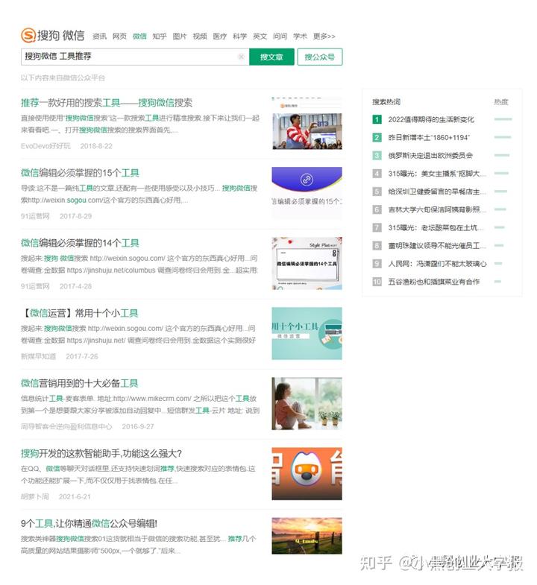Open result 微信编辑必须掌握的15个工具
Viewport: 537px width, 585px height.
(80, 173)
